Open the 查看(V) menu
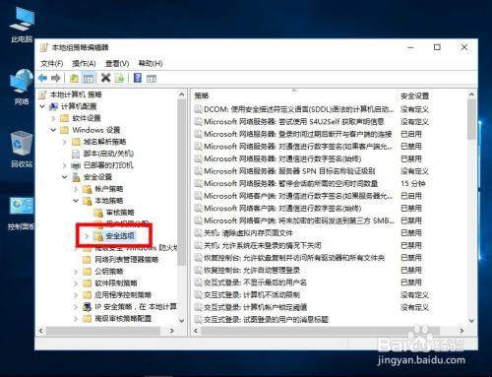This screenshot has width=492, height=377. [x=117, y=63]
